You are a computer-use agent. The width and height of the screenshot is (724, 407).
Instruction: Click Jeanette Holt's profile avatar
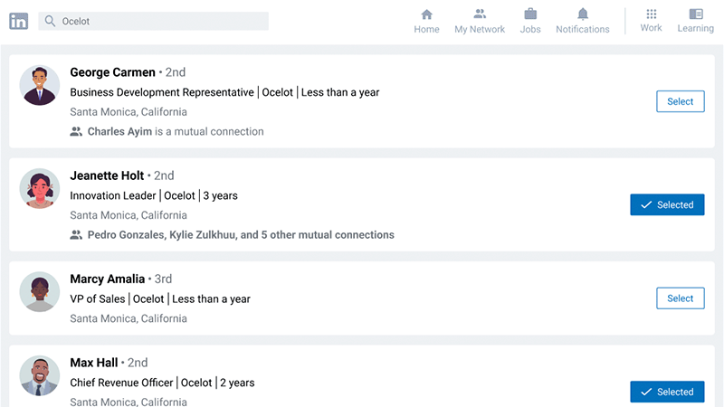point(40,188)
